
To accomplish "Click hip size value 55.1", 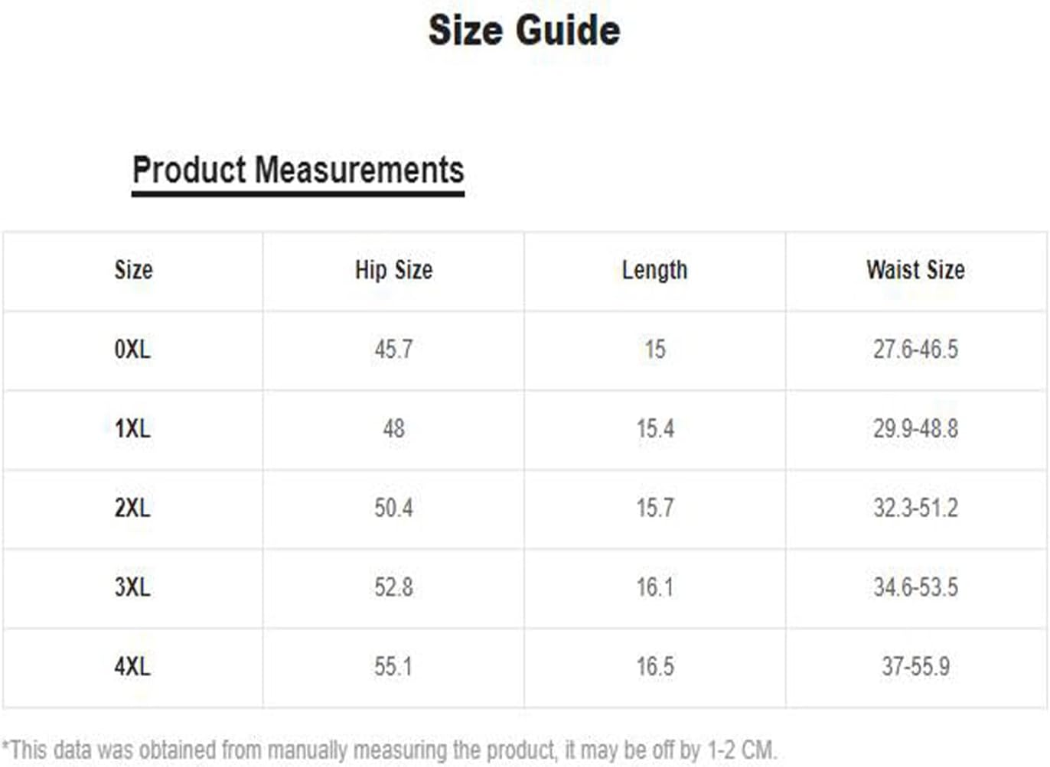I will click(x=393, y=667).
